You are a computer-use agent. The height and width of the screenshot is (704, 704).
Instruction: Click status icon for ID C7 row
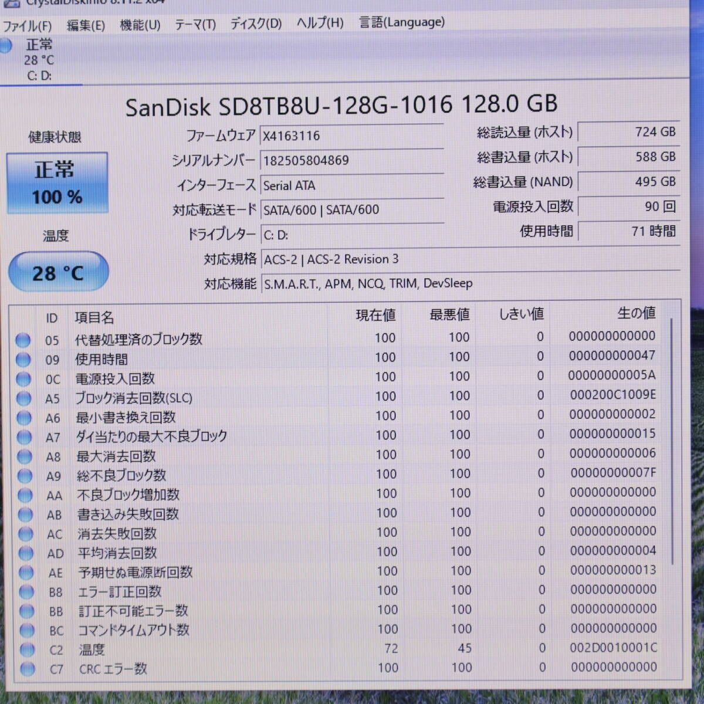[28, 669]
